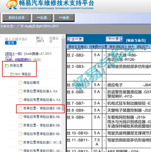Click 返回上一级 link
Screen dimensions: 151x152
click(13, 54)
